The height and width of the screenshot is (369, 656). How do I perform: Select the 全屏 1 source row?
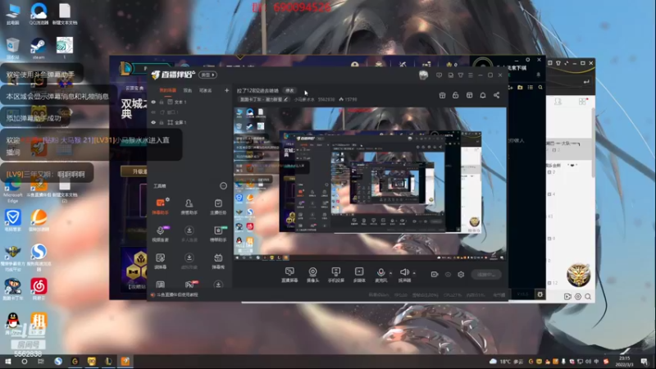(x=190, y=122)
